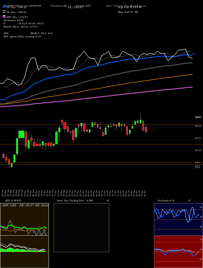Click the 'ADX signal: SELL Growing @ 4%' text
The image size is (203, 268).
(22, 37)
